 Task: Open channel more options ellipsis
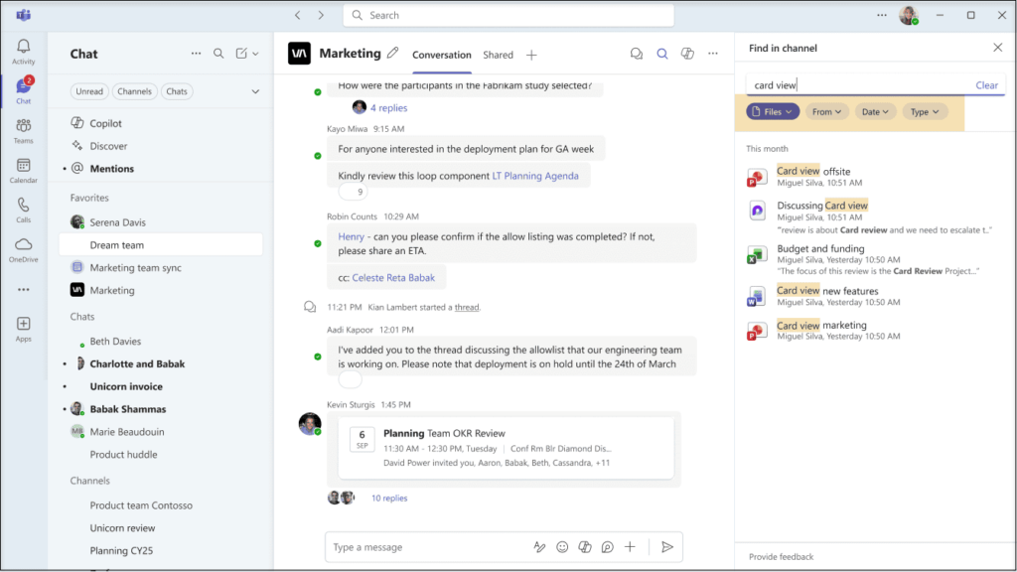[x=713, y=54]
